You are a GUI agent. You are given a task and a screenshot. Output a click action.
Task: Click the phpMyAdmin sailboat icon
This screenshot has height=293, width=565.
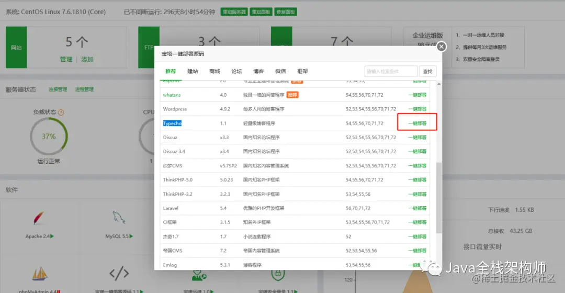(40, 274)
